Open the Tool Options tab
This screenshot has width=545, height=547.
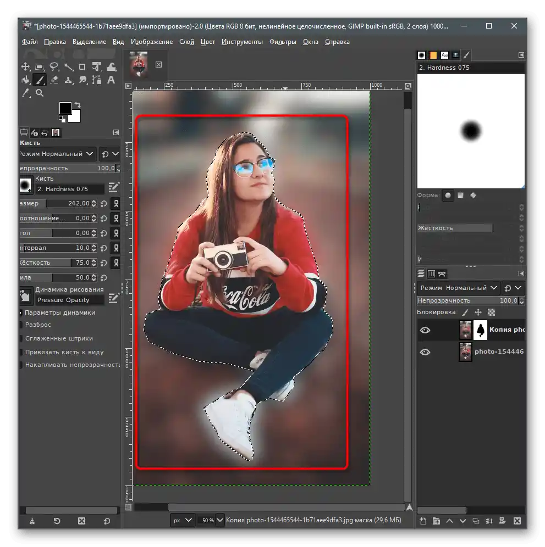[24, 132]
